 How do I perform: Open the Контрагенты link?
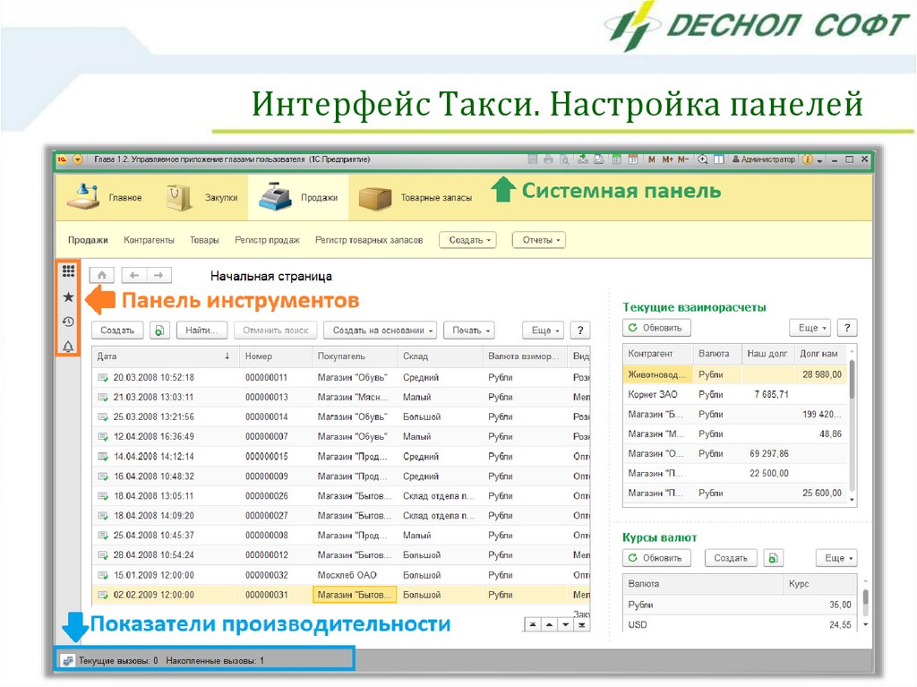pyautogui.click(x=149, y=240)
